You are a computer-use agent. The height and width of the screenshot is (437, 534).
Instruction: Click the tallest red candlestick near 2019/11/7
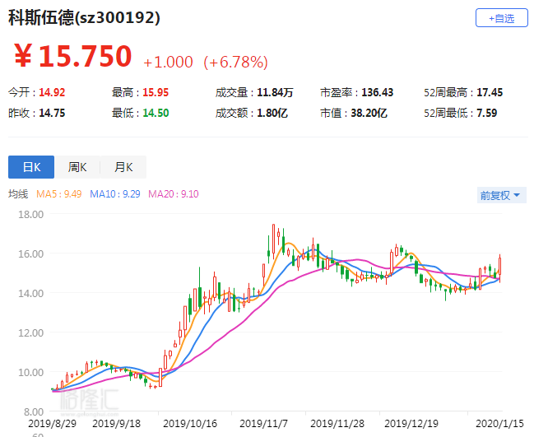[273, 239]
